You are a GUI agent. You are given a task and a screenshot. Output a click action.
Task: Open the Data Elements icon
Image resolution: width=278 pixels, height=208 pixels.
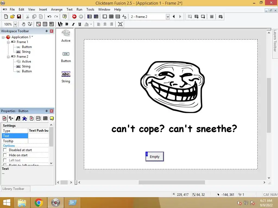point(124,17)
